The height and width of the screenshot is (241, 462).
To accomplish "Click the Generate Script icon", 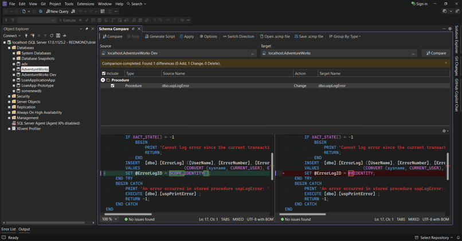I will (x=147, y=37).
